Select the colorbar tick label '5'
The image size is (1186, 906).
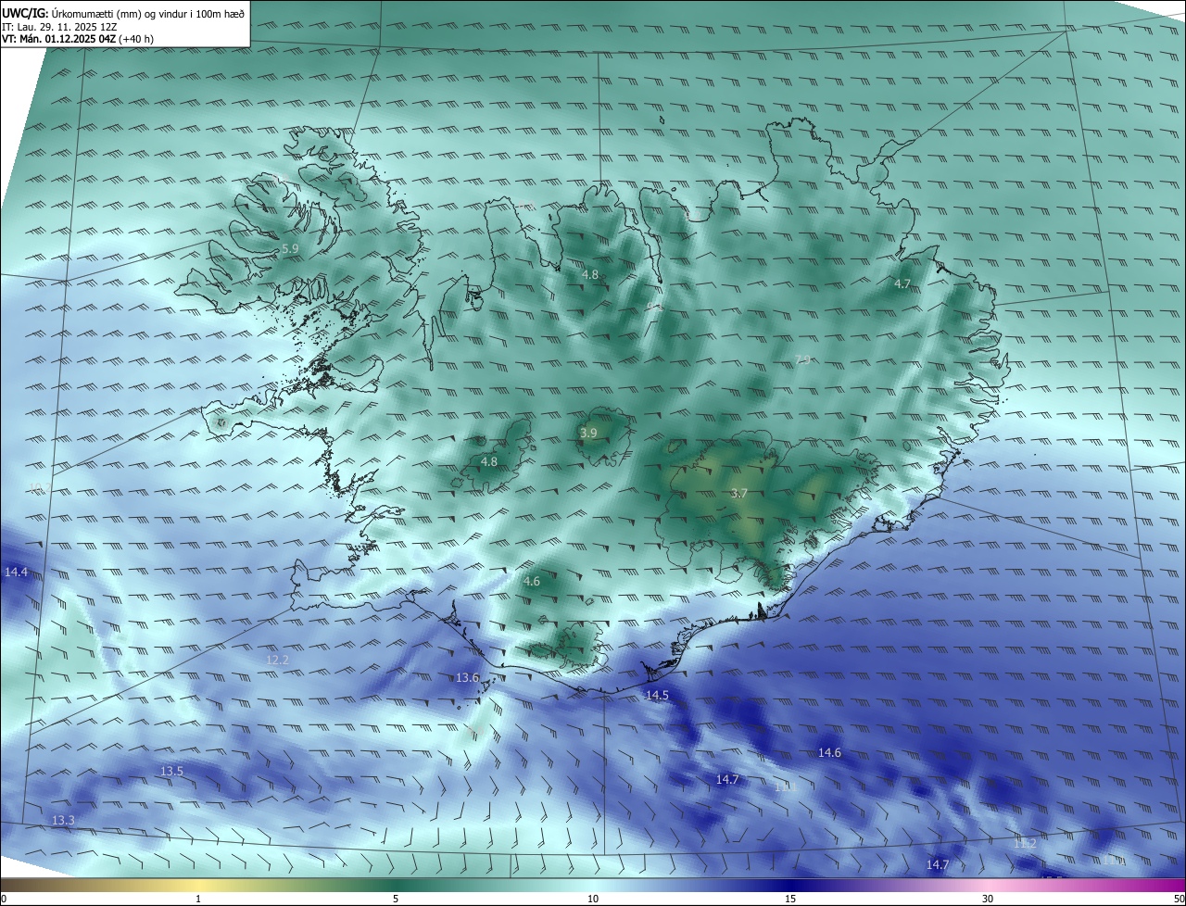(396, 899)
